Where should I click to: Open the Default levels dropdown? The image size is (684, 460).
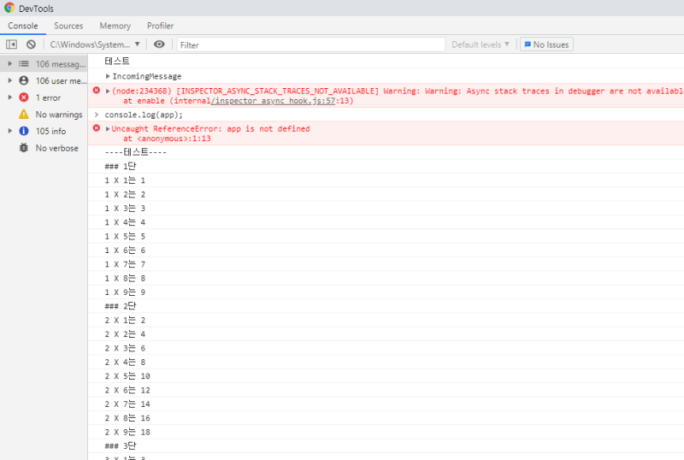480,44
